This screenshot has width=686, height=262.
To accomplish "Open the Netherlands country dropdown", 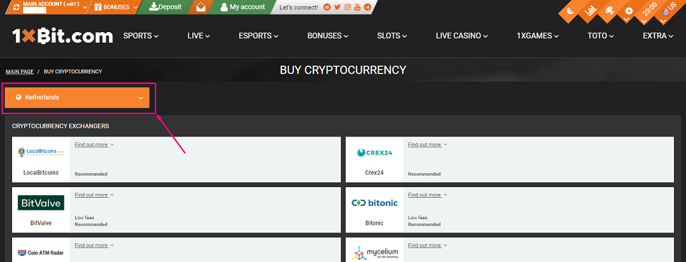I will click(x=77, y=98).
